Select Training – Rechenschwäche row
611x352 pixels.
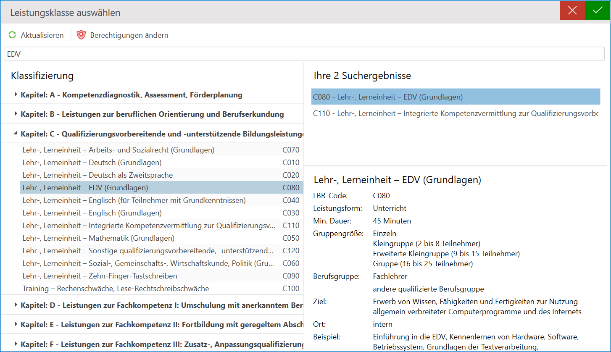pos(161,289)
